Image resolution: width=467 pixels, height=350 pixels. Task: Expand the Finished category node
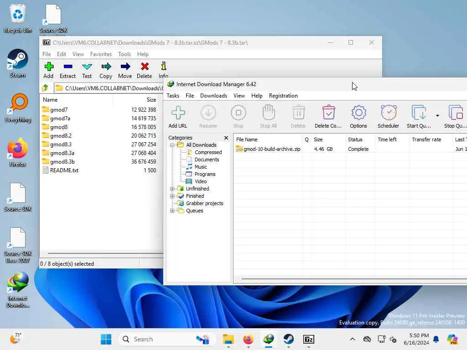click(172, 196)
